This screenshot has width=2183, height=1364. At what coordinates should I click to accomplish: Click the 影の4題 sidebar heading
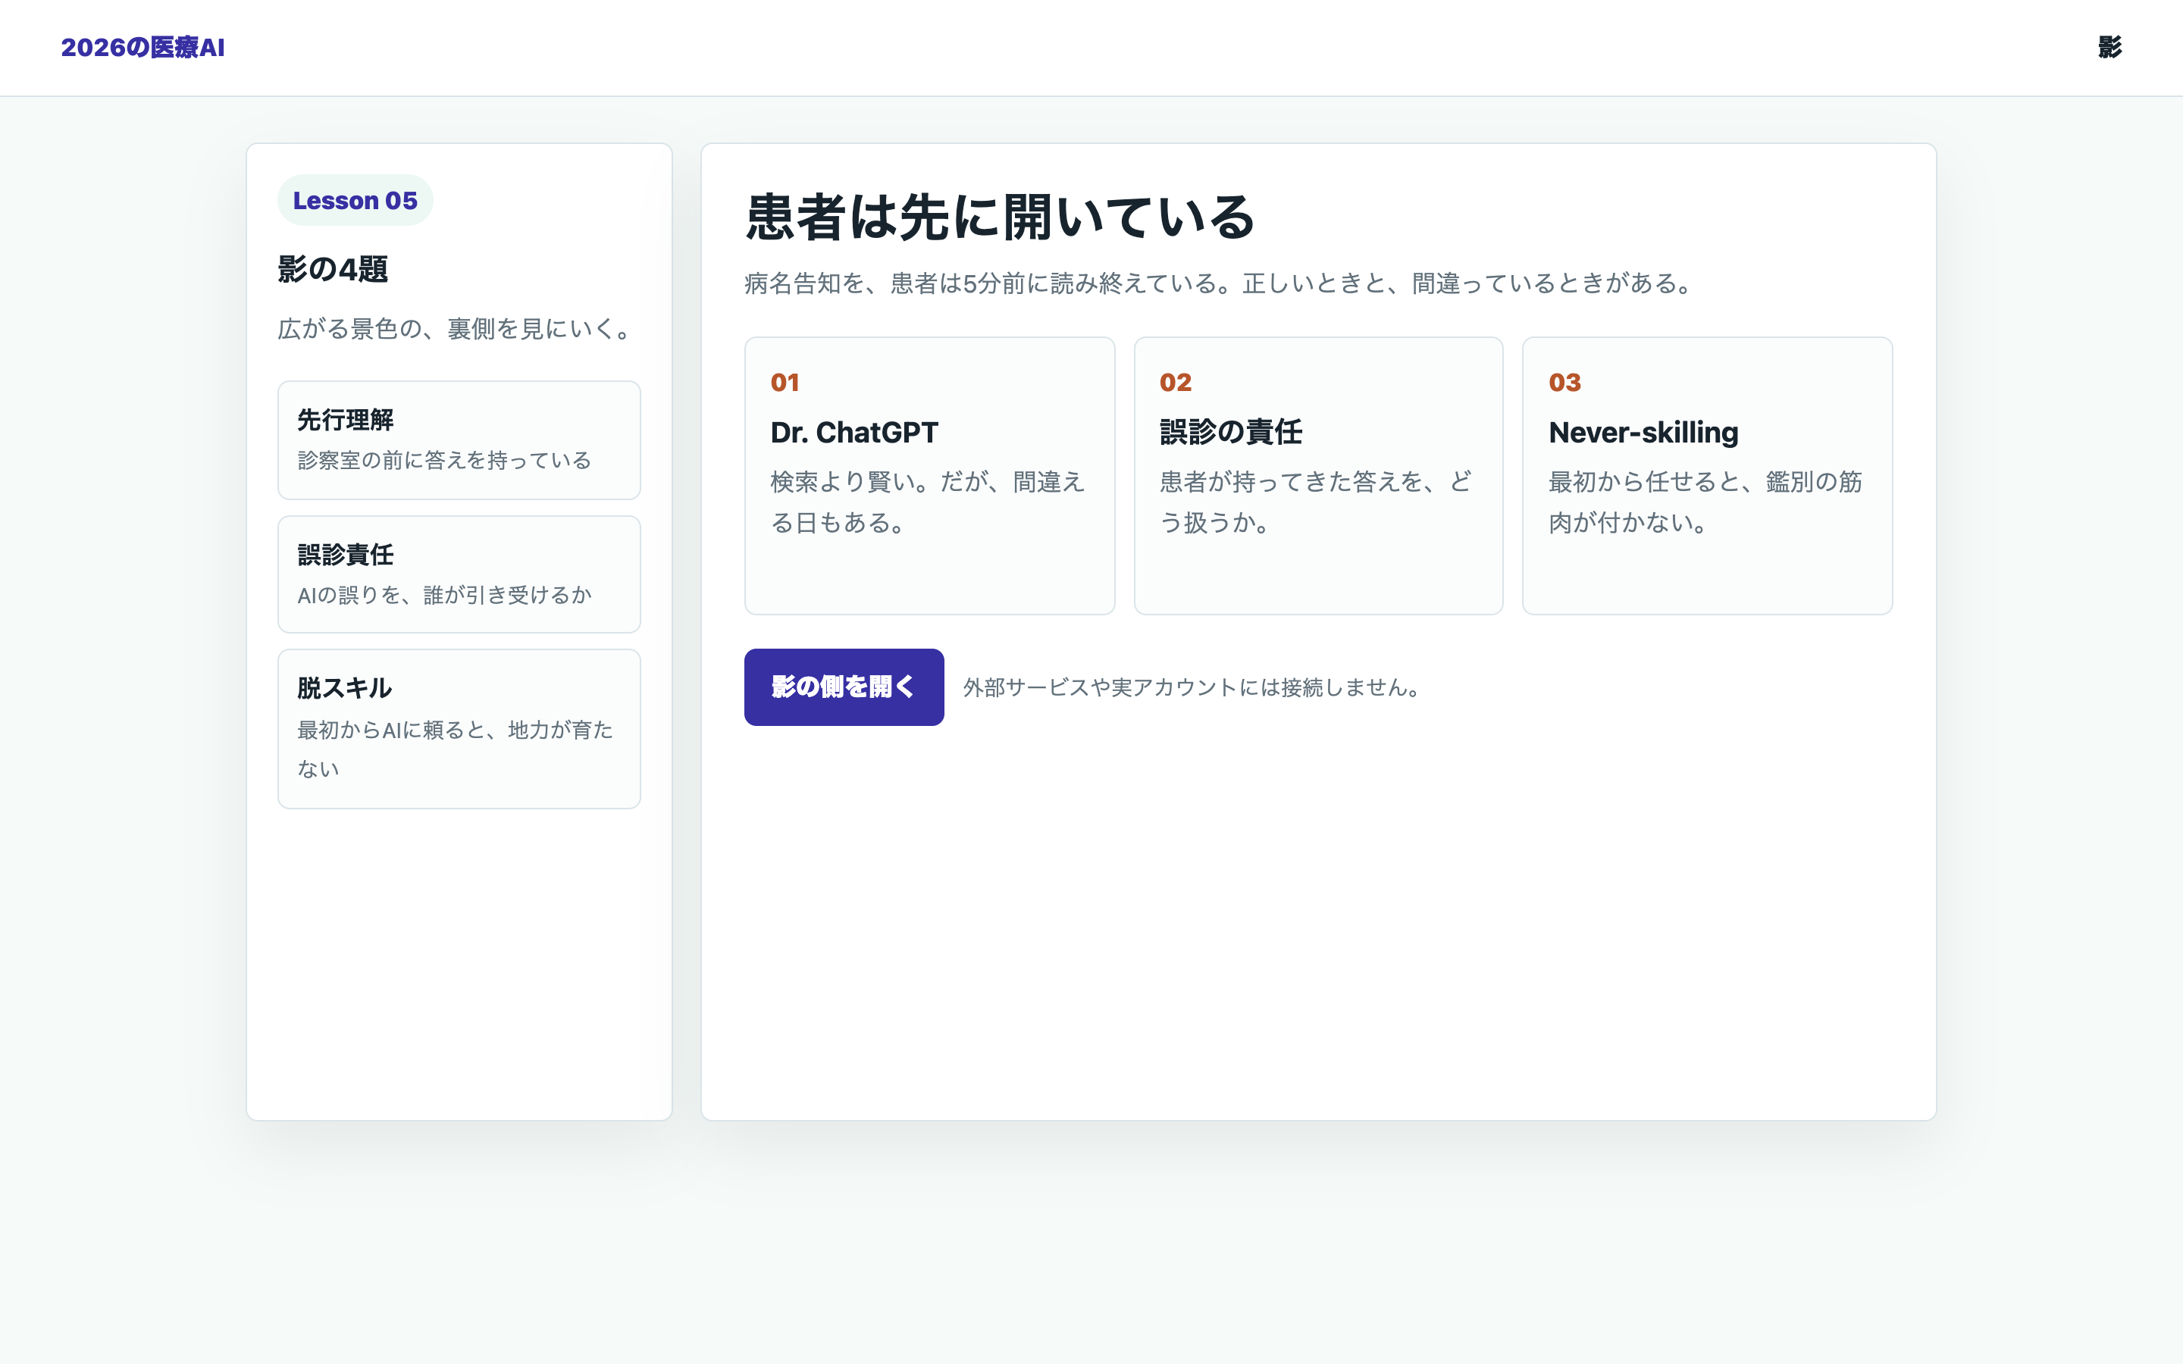[x=333, y=269]
